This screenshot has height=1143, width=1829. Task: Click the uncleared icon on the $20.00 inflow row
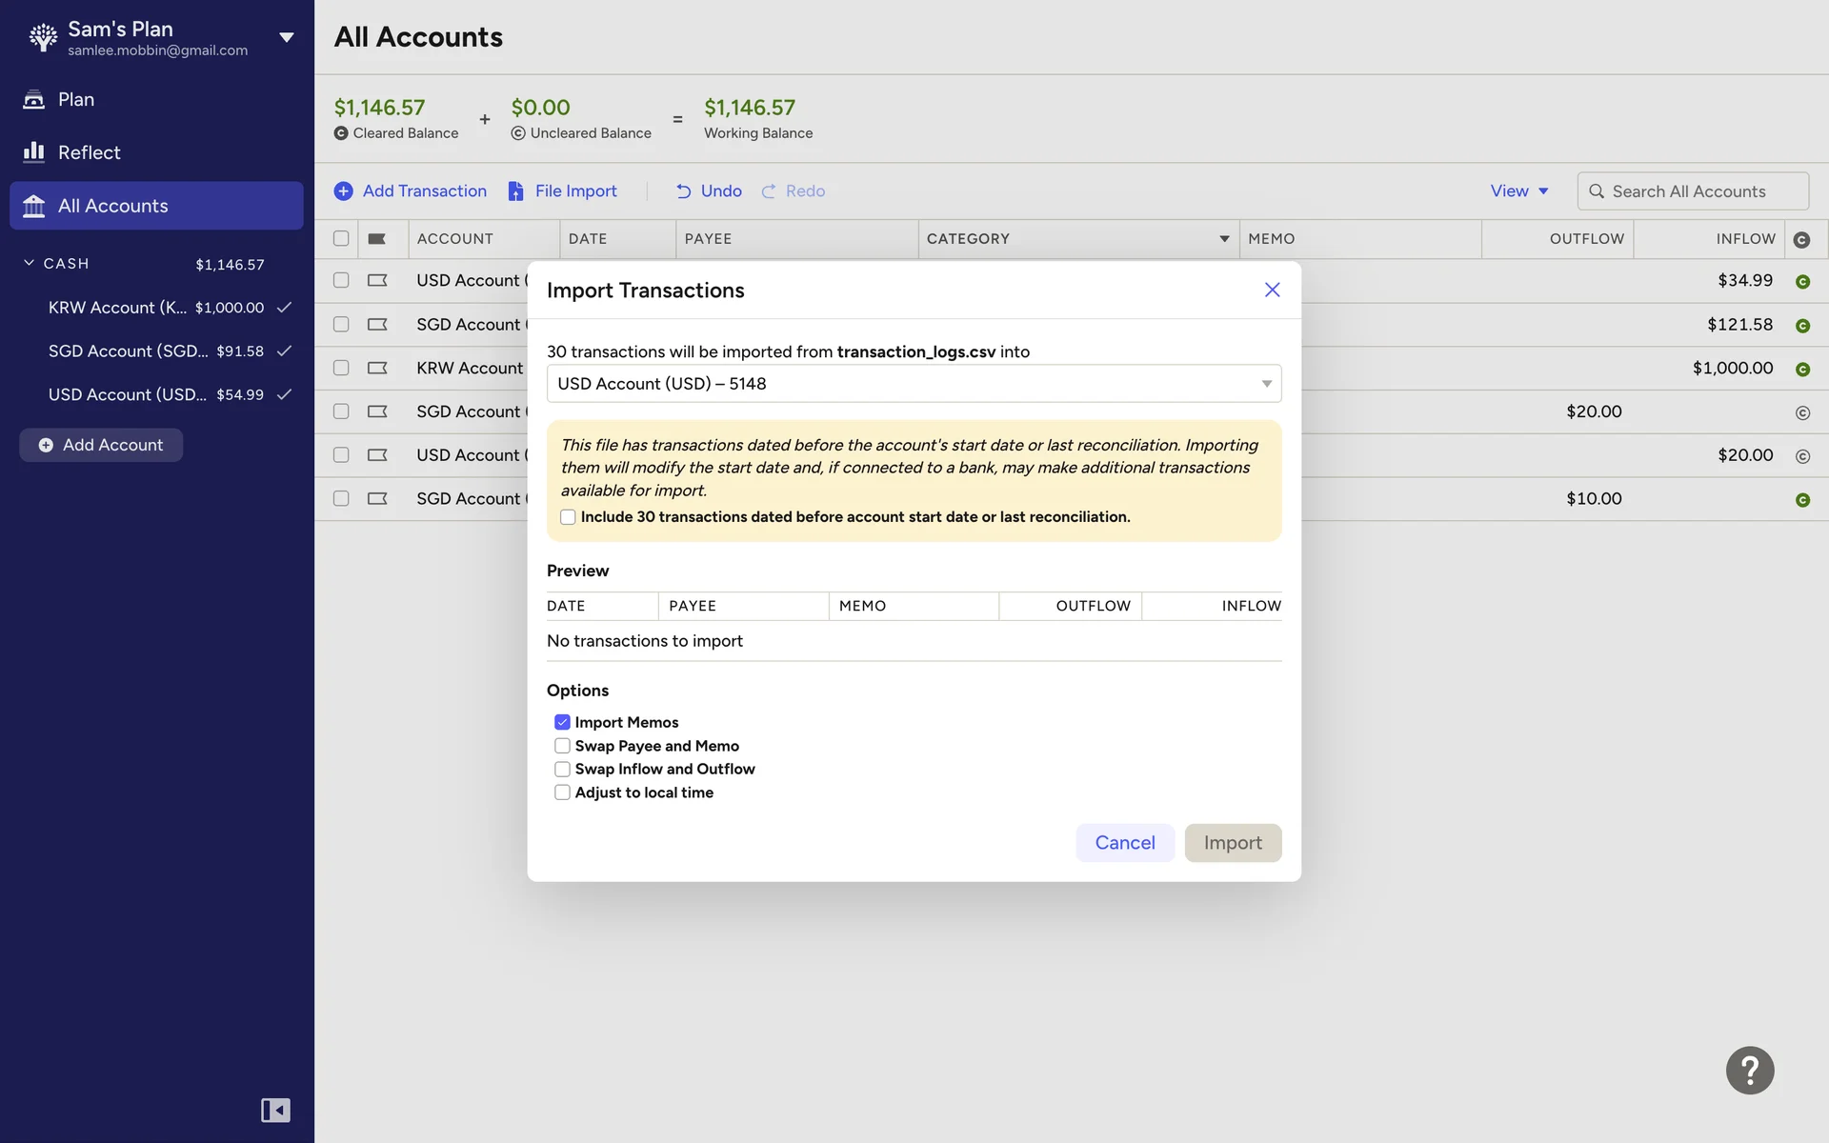tap(1801, 456)
